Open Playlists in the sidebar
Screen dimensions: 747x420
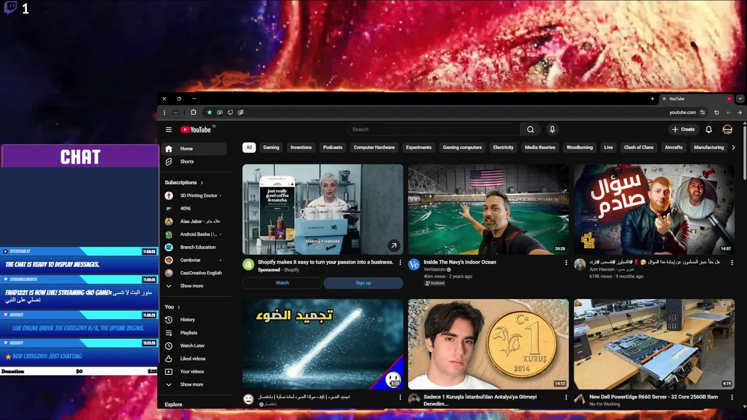point(194,332)
